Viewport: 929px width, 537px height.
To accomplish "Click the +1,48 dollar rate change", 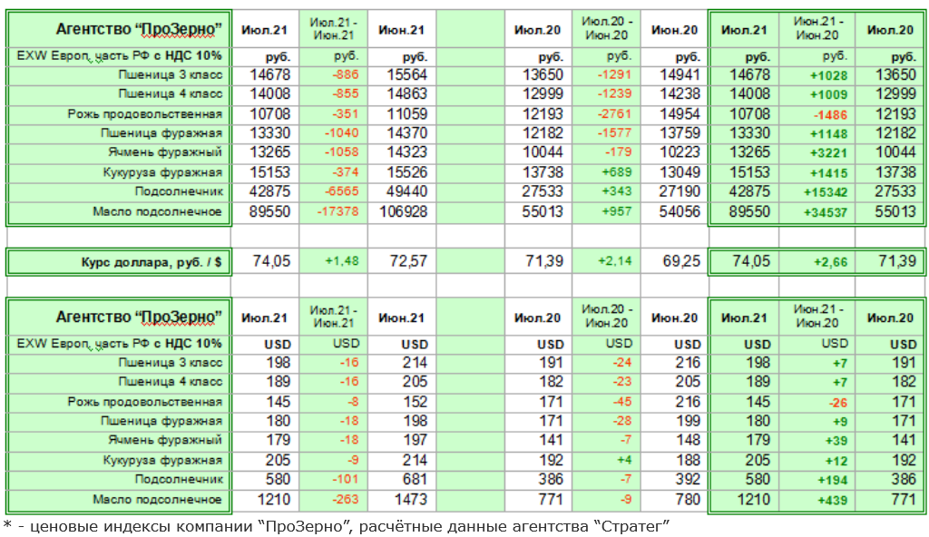I will pyautogui.click(x=342, y=261).
